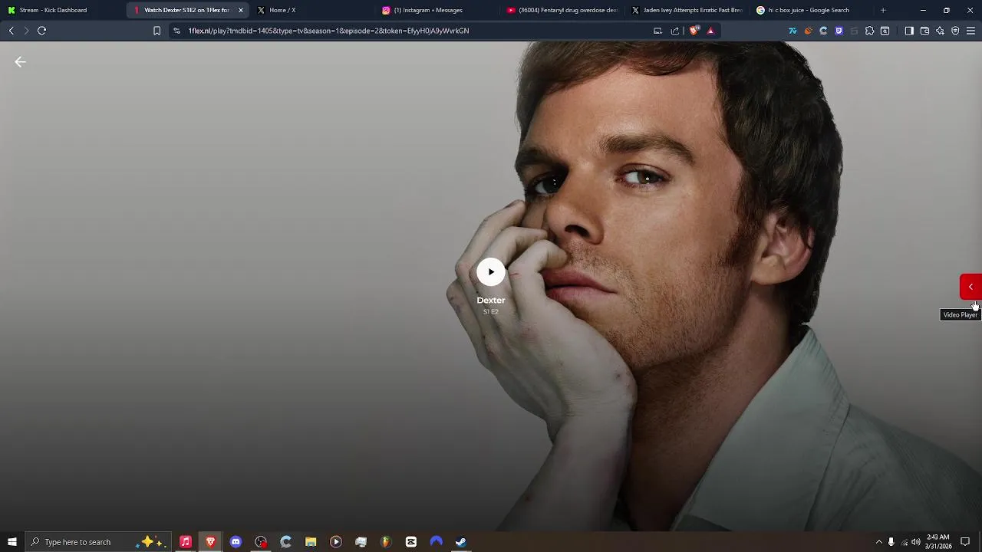Open the purple Twitch extension icon
982x552 pixels.
coord(839,31)
